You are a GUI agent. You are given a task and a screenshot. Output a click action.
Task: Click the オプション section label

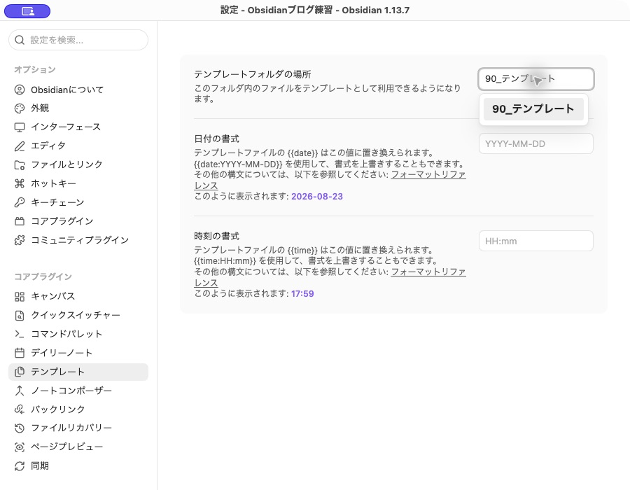pos(35,69)
